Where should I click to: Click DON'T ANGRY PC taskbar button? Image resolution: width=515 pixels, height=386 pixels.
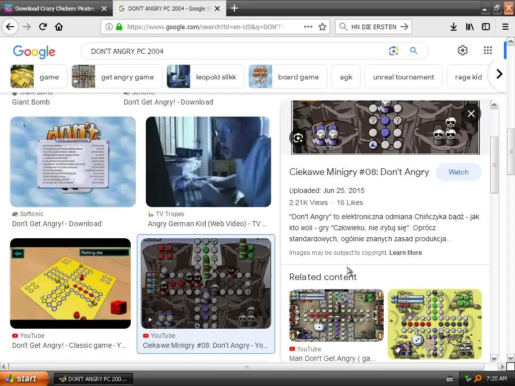(93, 379)
